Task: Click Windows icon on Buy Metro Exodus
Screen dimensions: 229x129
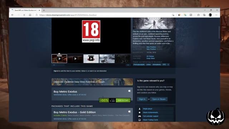Action: click(x=129, y=91)
